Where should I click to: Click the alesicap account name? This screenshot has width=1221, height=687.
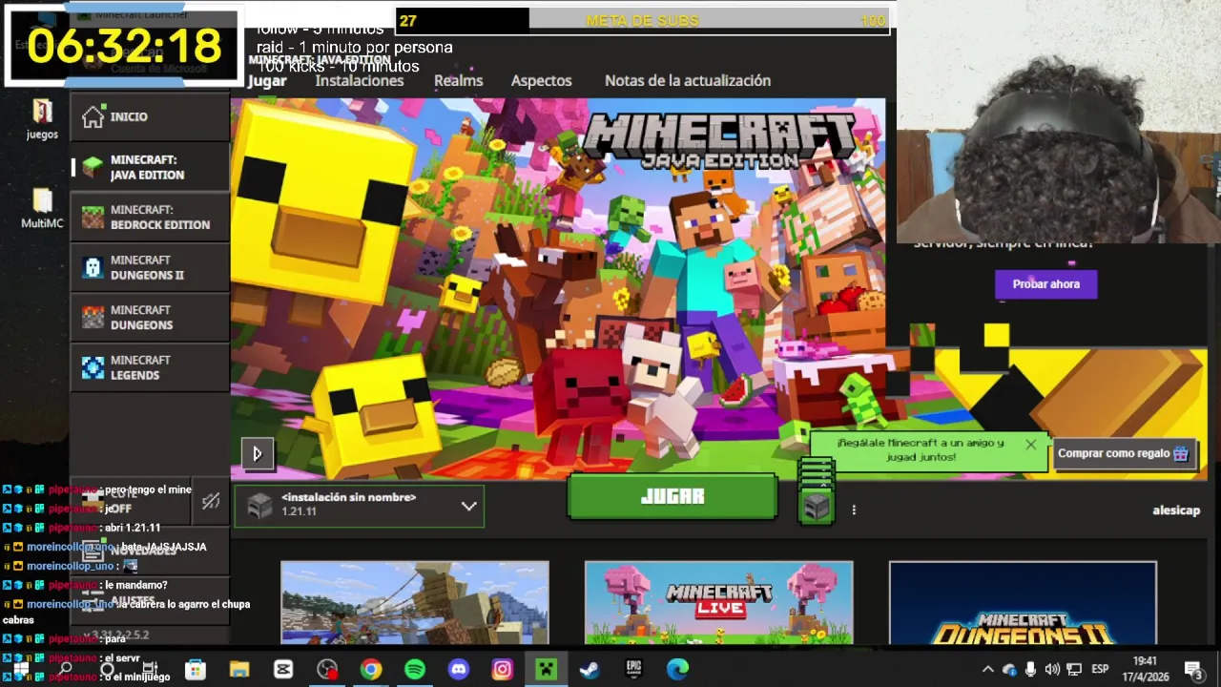[x=1176, y=510]
